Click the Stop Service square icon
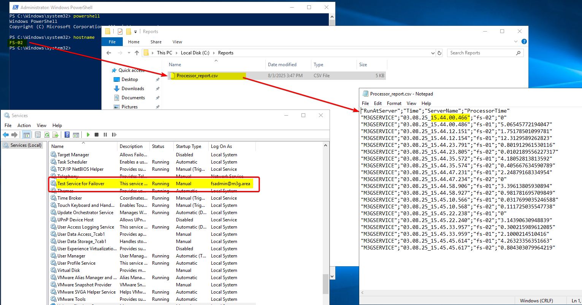Viewport: 582px width, 305px height. [x=97, y=135]
